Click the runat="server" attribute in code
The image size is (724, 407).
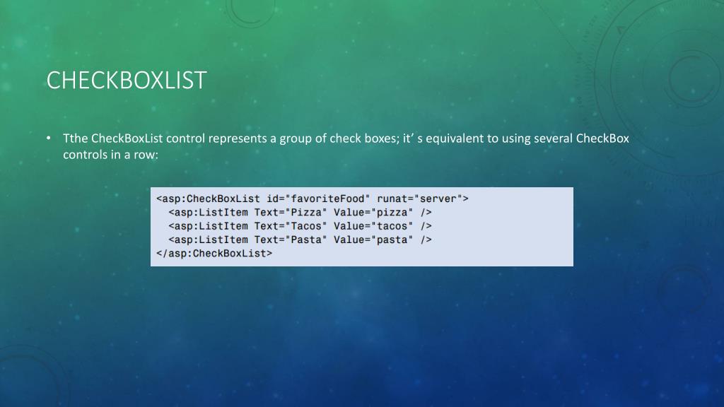[420, 199]
